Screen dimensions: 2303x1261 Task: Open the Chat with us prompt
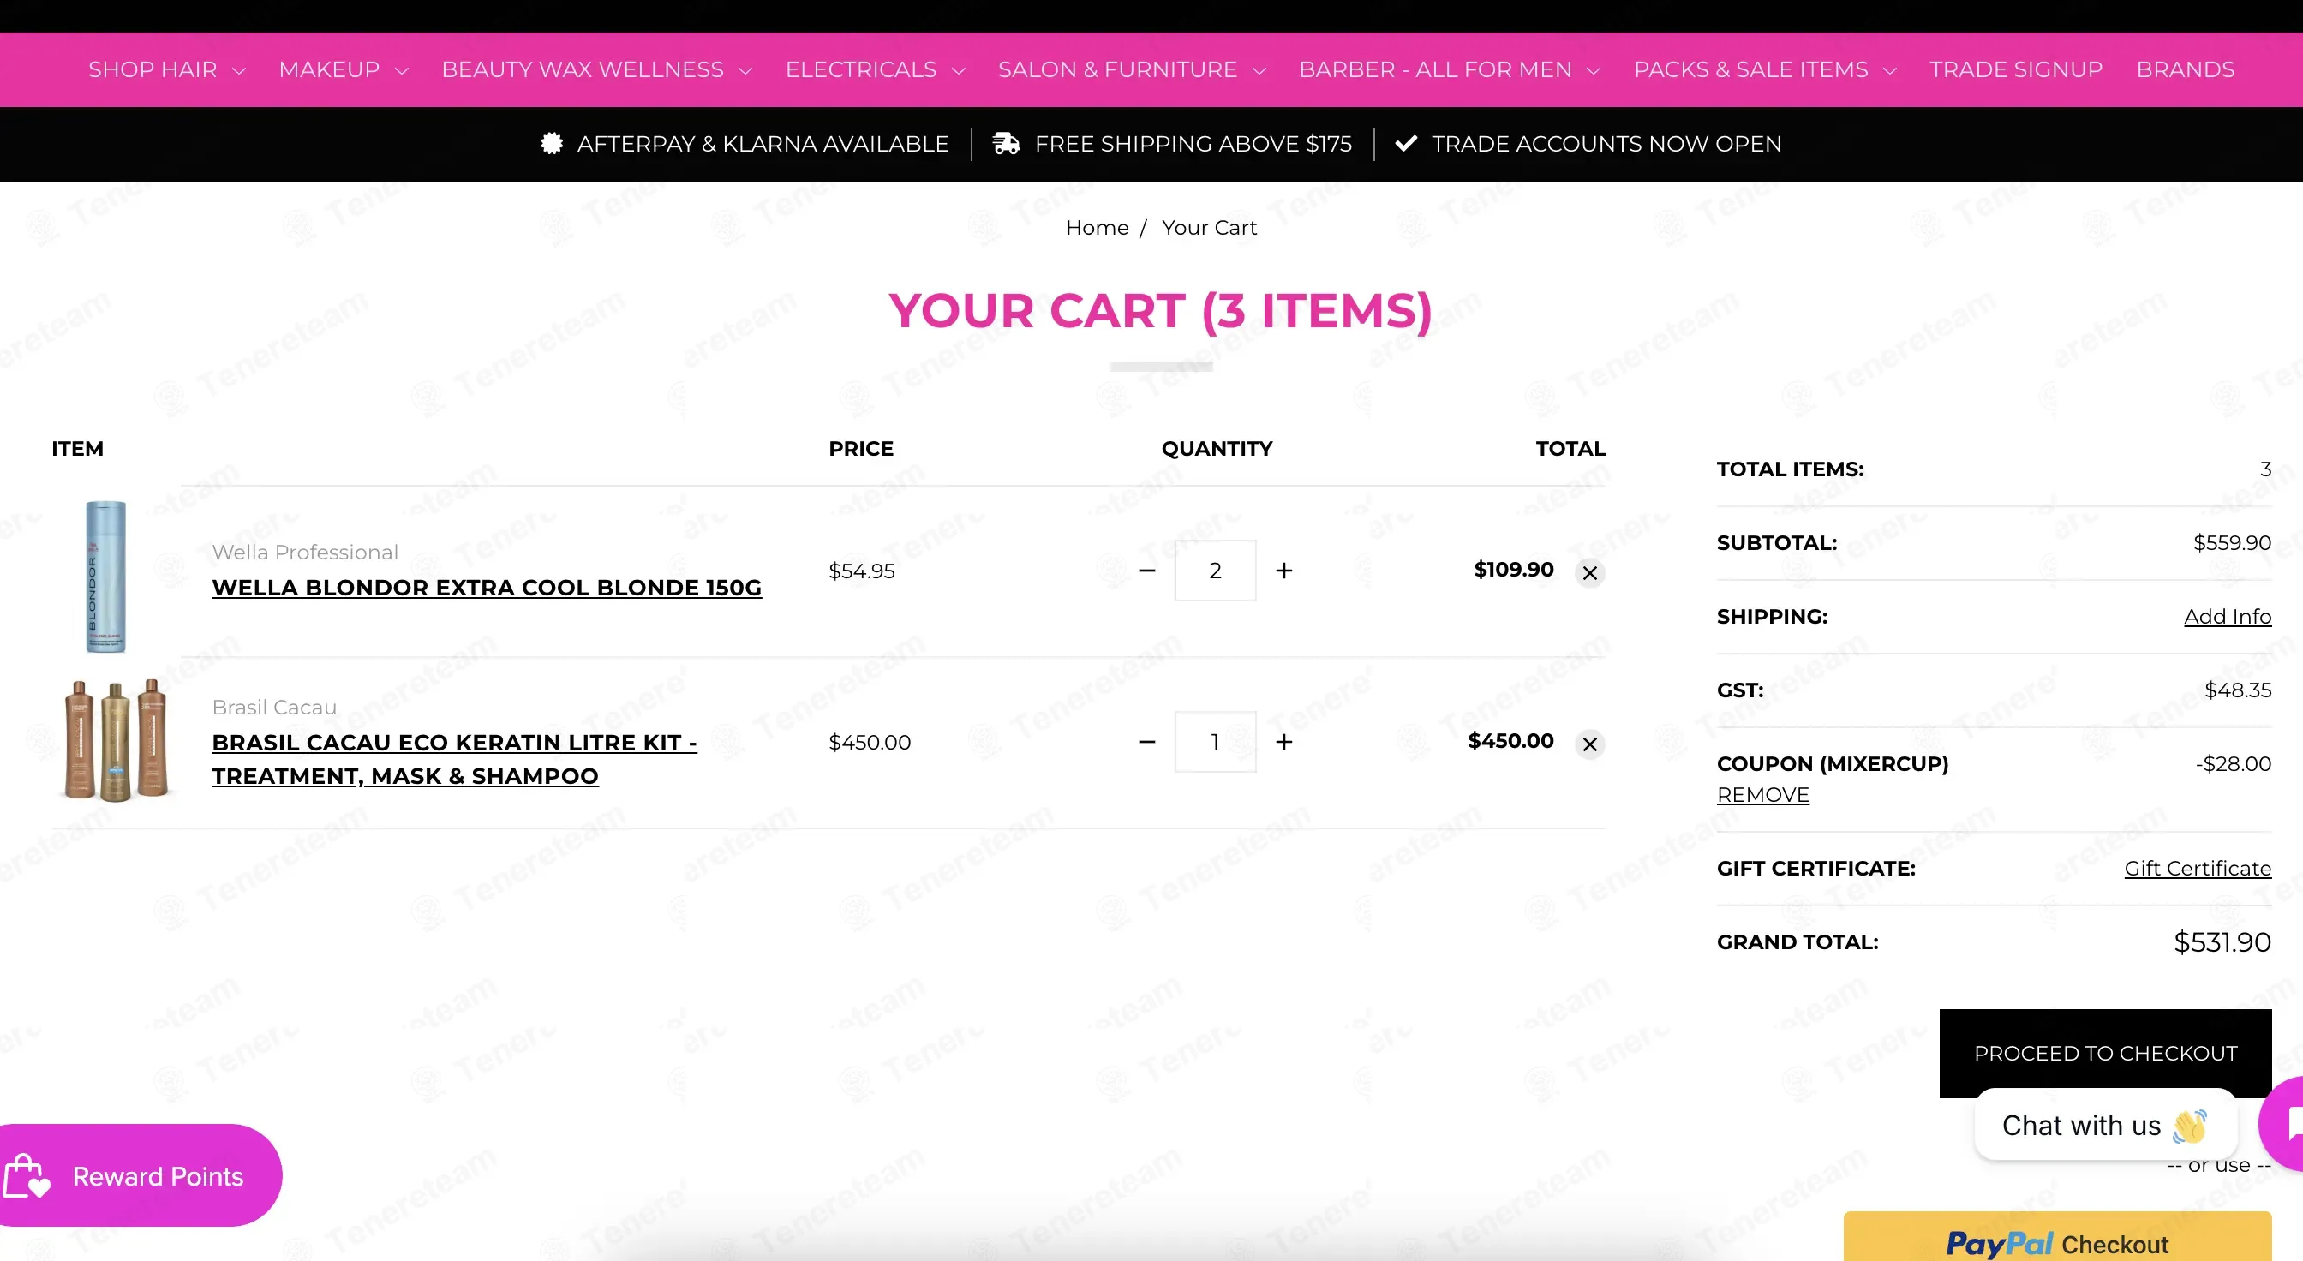pyautogui.click(x=2104, y=1125)
